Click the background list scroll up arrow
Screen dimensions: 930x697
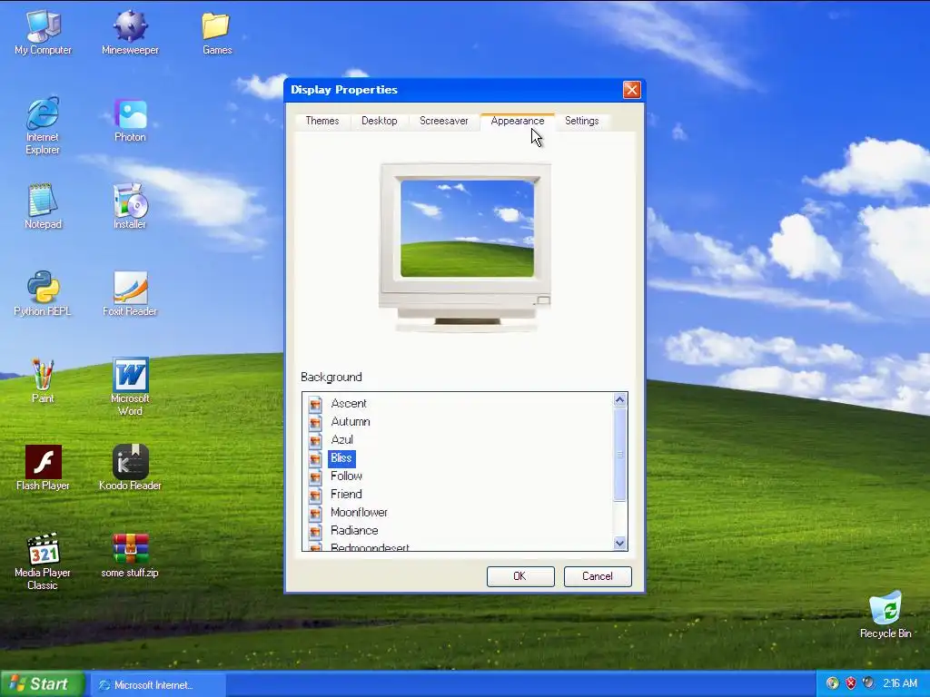click(619, 400)
